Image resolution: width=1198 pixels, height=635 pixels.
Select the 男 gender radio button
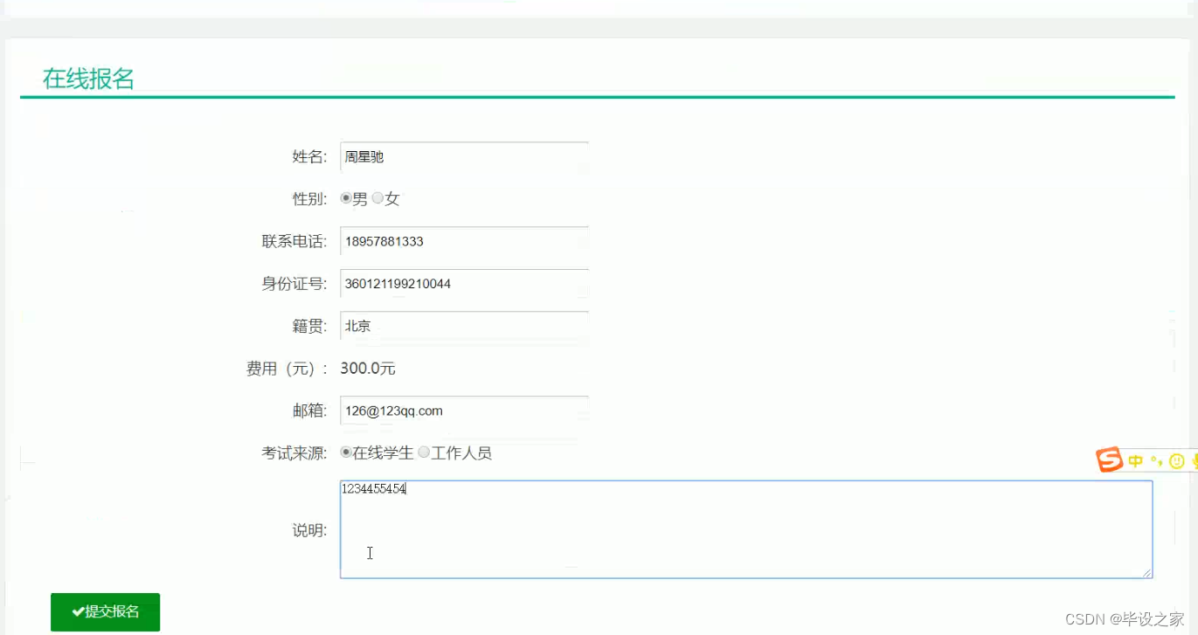[x=346, y=198]
